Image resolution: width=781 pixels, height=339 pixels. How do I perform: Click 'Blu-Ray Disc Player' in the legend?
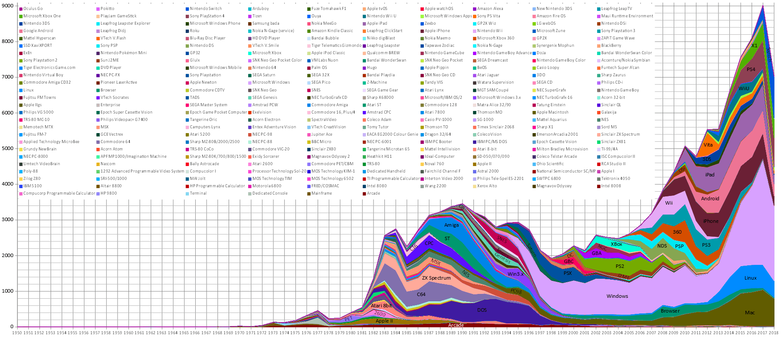coord(208,38)
